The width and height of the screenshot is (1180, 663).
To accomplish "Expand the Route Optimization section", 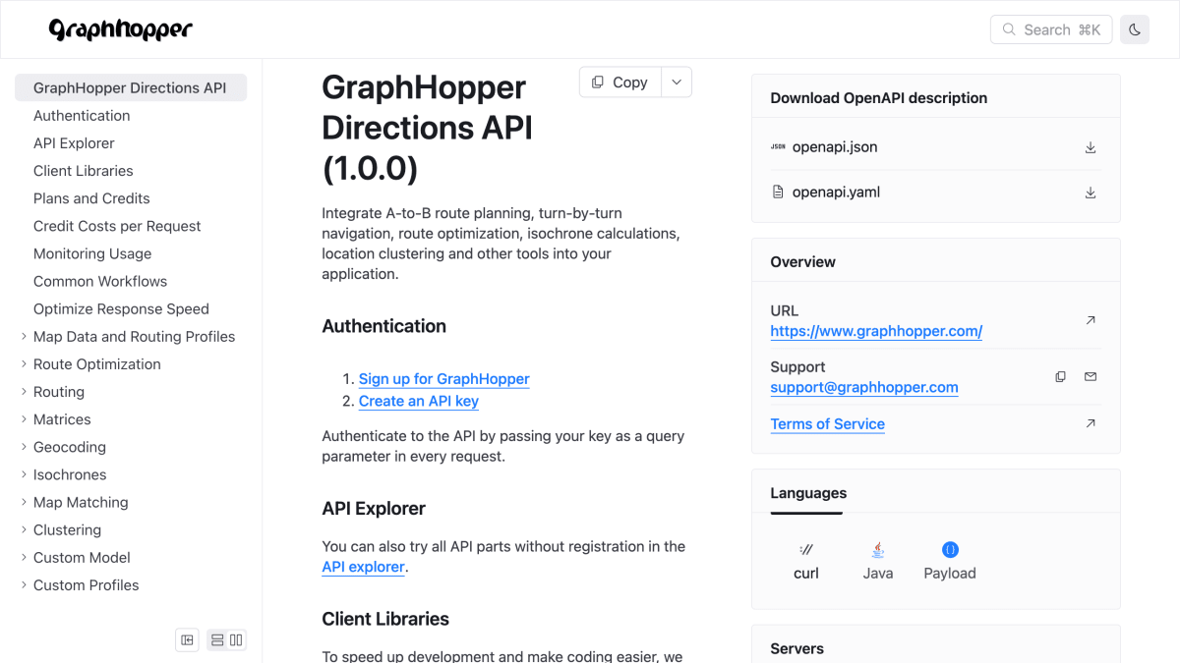I will [x=24, y=363].
